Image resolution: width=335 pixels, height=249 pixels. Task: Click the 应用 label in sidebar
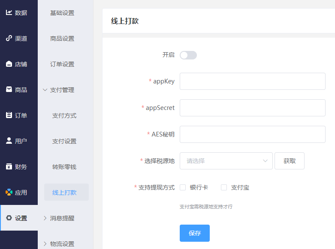pos(21,192)
